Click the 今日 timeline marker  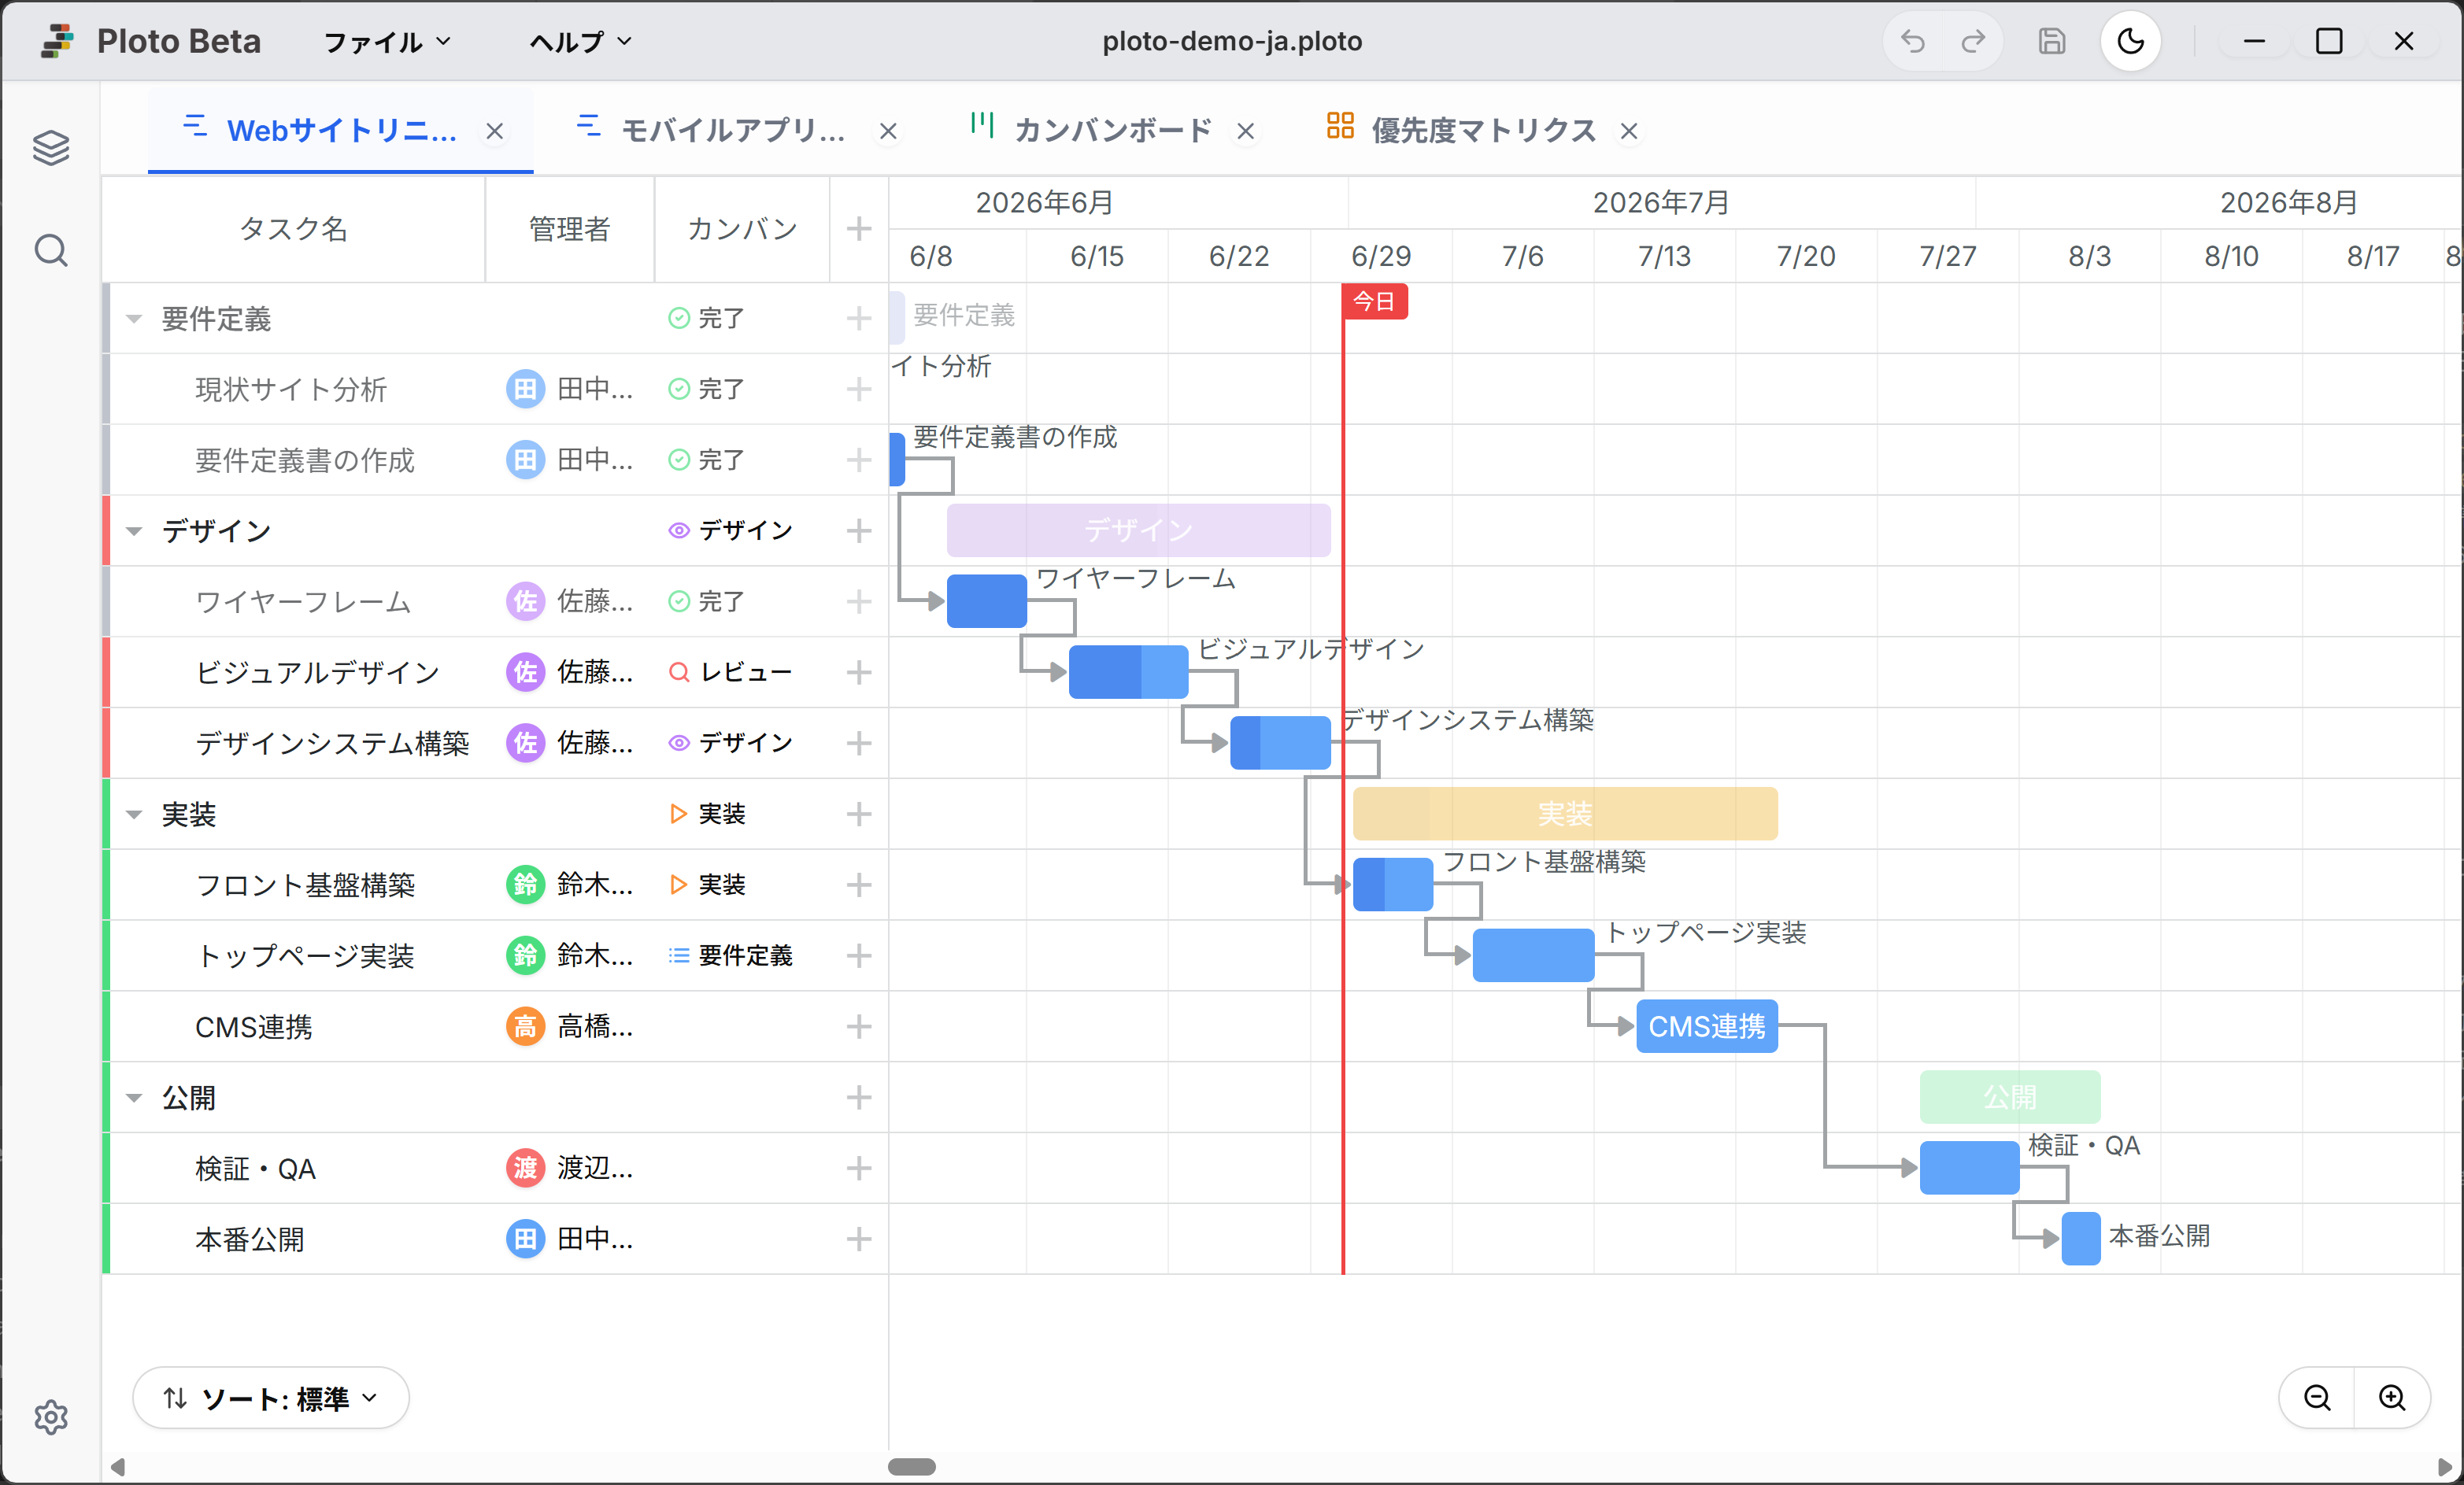1374,301
